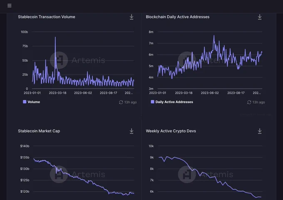Click the $135b axis label
Screen dimensions: 283x200
coord(25,157)
